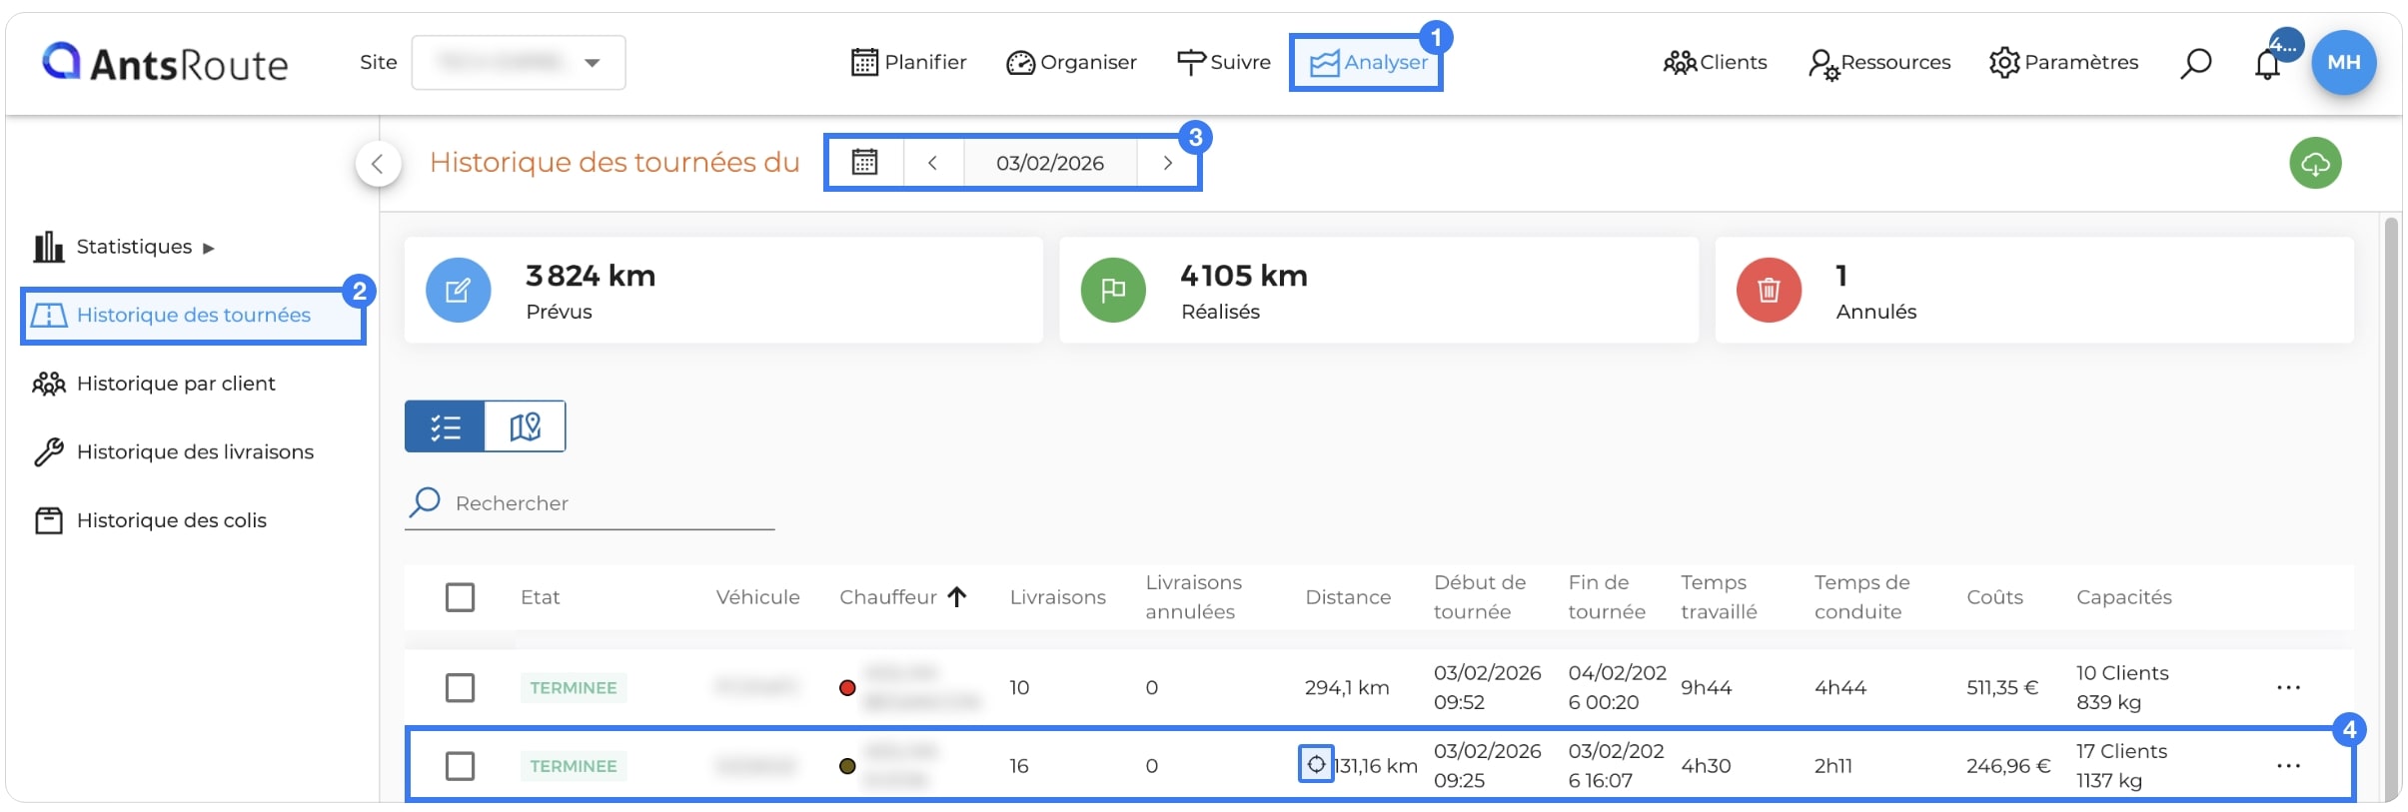Click 17 Clients 1137 kg capacity cell
The height and width of the screenshot is (812, 2408).
tap(2121, 766)
